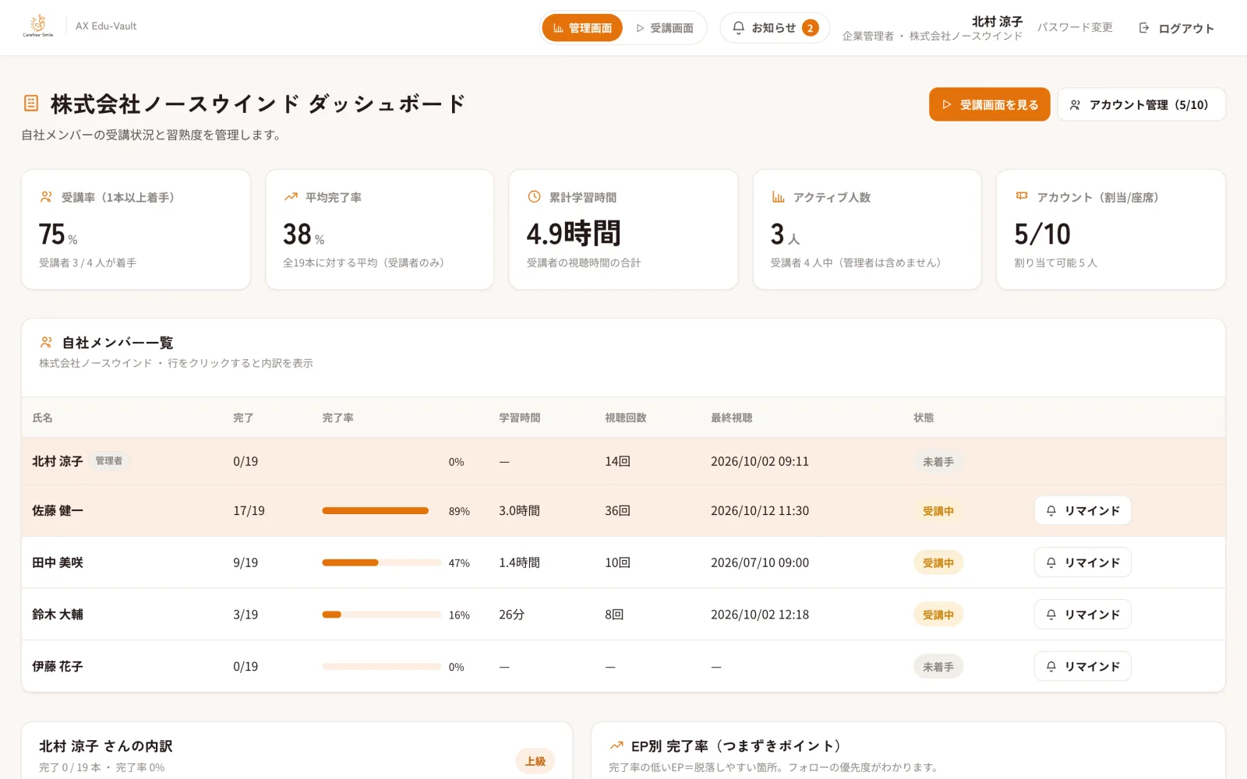Click the AX Edu-Vault app name
Image resolution: width=1247 pixels, height=779 pixels.
coord(106,26)
